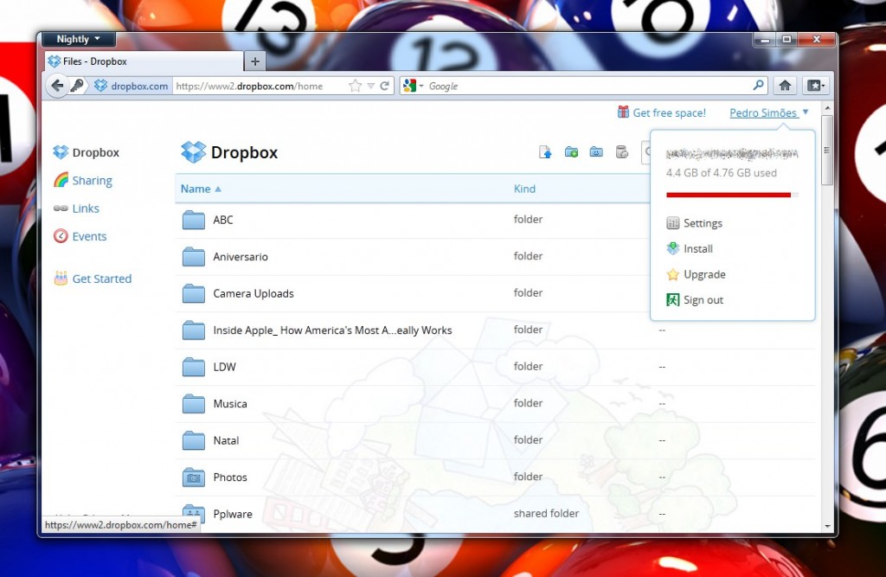Click the page vertical scrollbar thumb
The height and width of the screenshot is (577, 886).
[x=826, y=150]
